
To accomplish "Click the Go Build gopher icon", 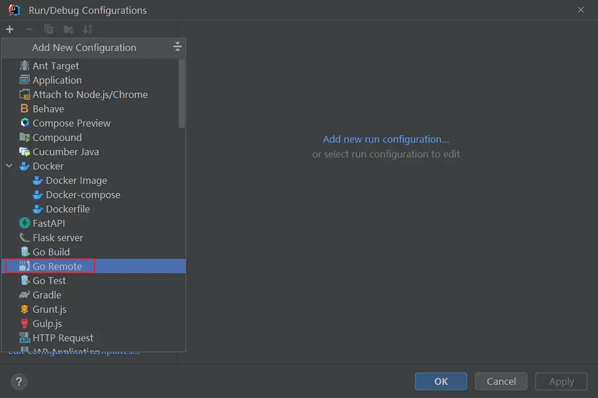I will tap(25, 251).
